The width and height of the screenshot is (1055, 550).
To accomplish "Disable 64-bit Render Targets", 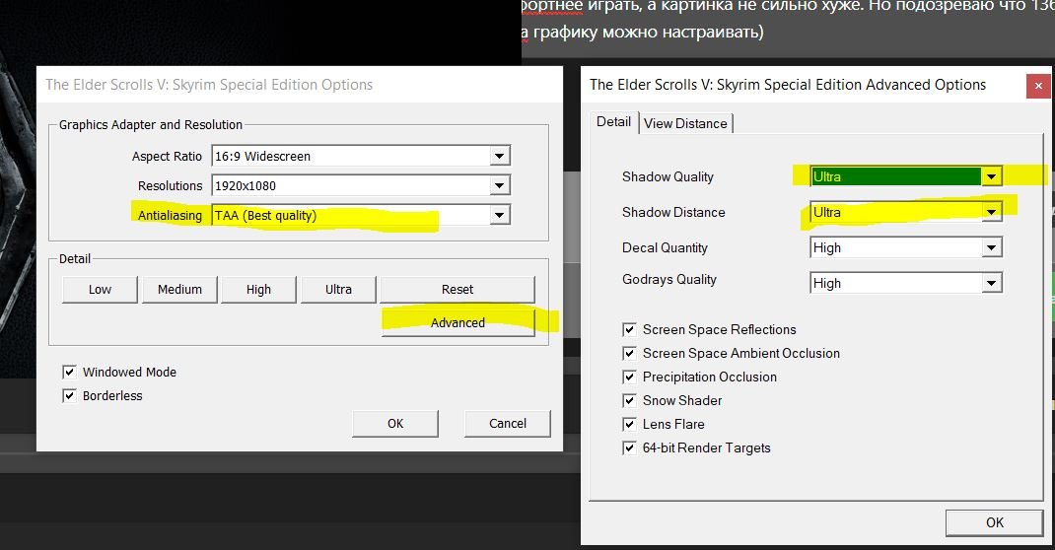I will pyautogui.click(x=629, y=448).
